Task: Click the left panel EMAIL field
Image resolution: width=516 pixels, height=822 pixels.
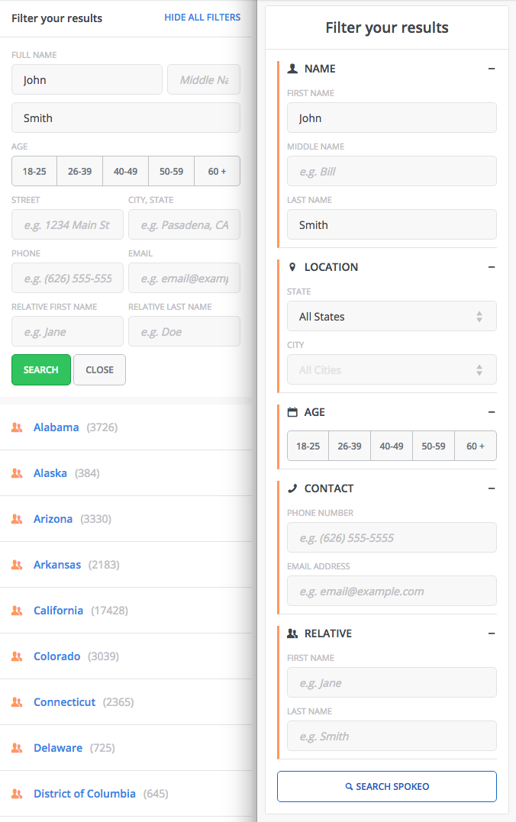Action: [185, 279]
